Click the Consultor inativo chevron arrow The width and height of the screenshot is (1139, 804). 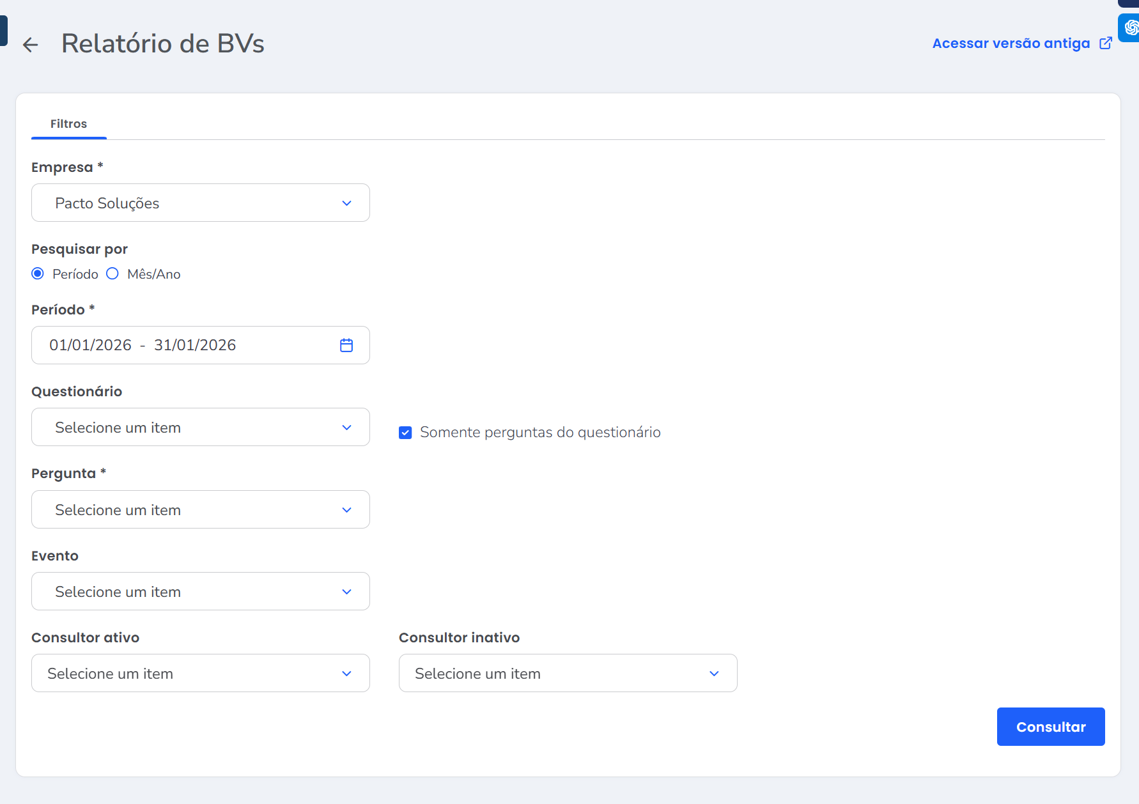(x=714, y=674)
